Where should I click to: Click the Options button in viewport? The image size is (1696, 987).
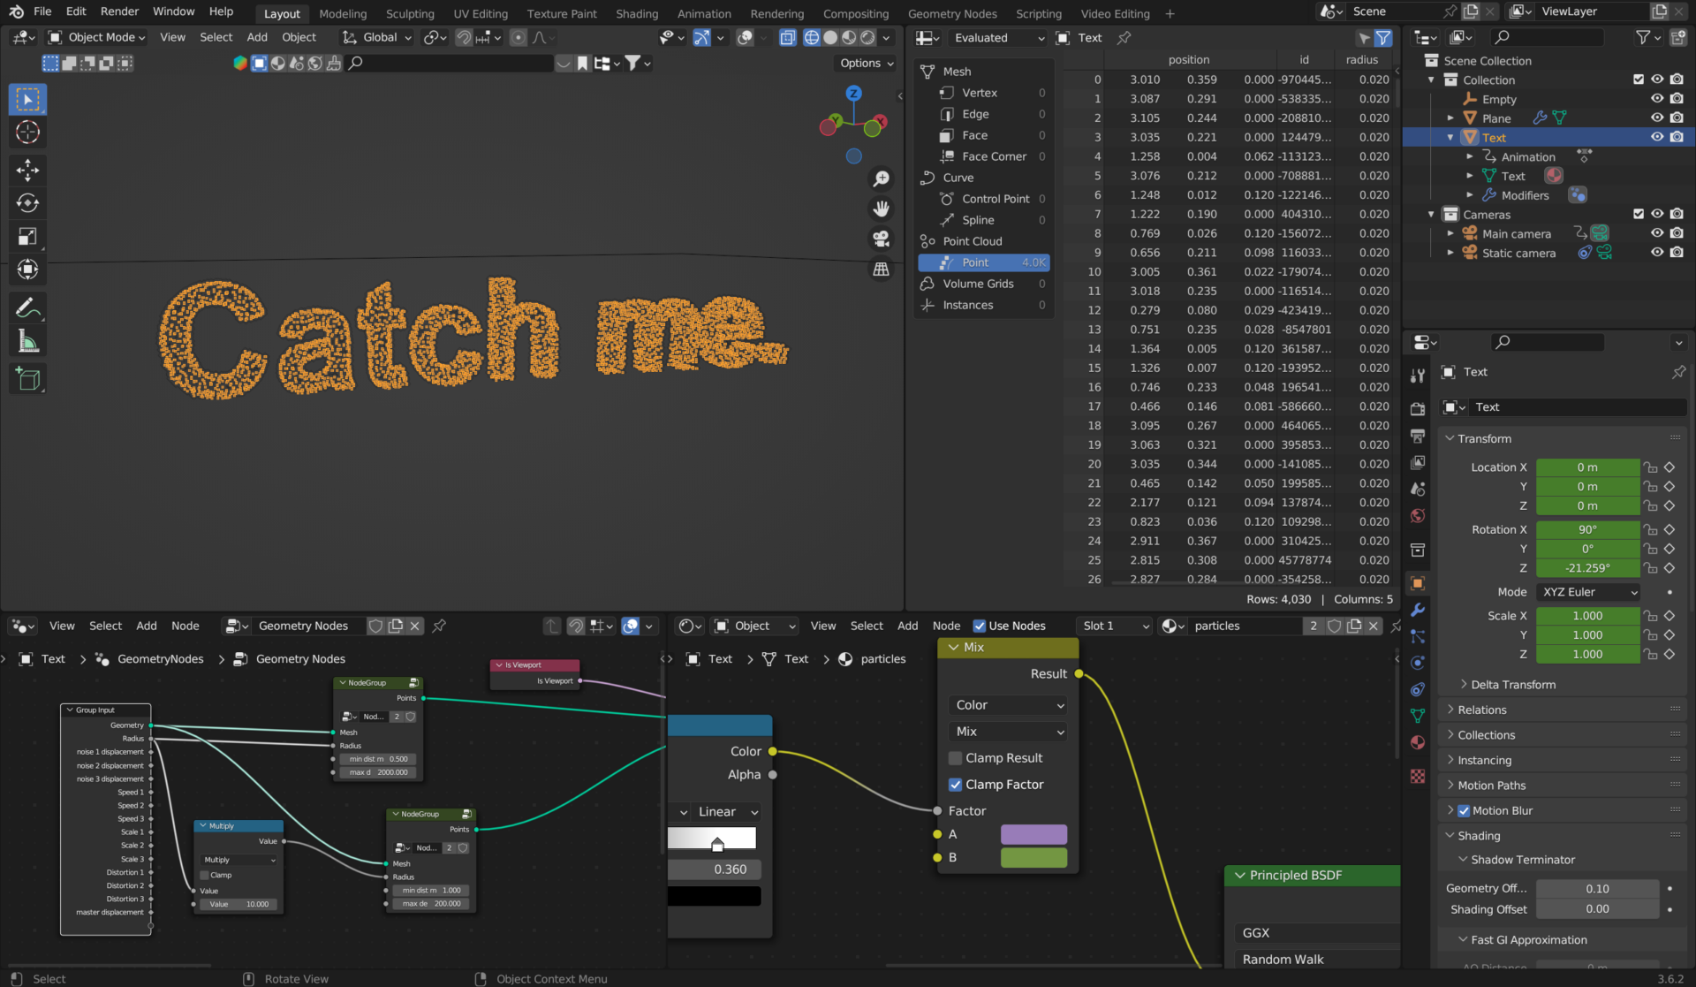(866, 63)
